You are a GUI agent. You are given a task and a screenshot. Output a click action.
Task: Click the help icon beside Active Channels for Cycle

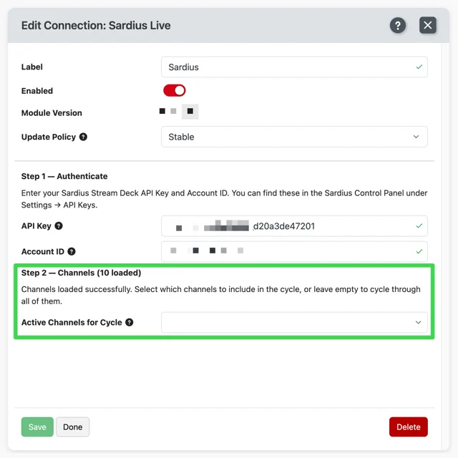point(130,322)
